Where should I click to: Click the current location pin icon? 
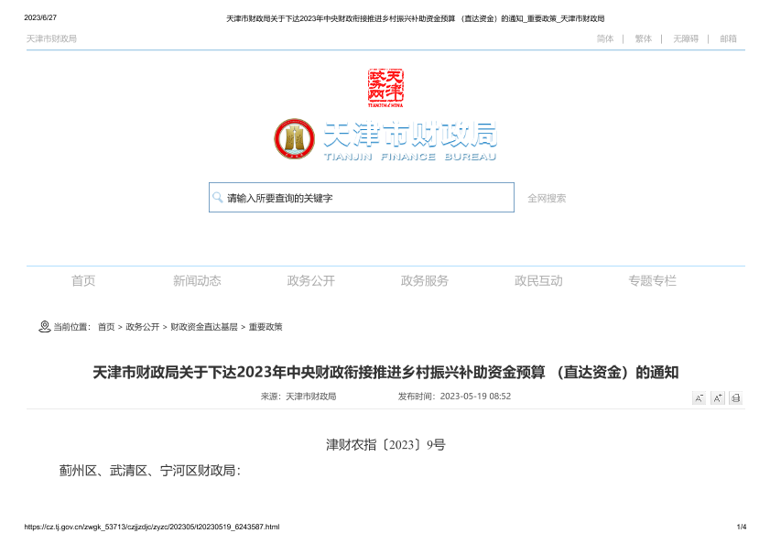click(45, 326)
